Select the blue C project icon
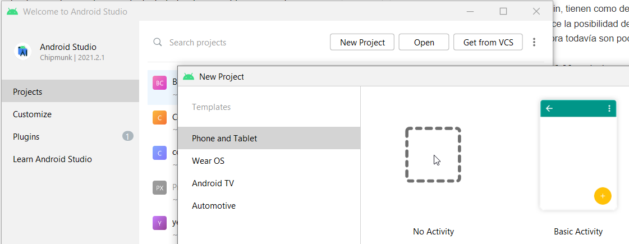The width and height of the screenshot is (629, 244). point(159,153)
